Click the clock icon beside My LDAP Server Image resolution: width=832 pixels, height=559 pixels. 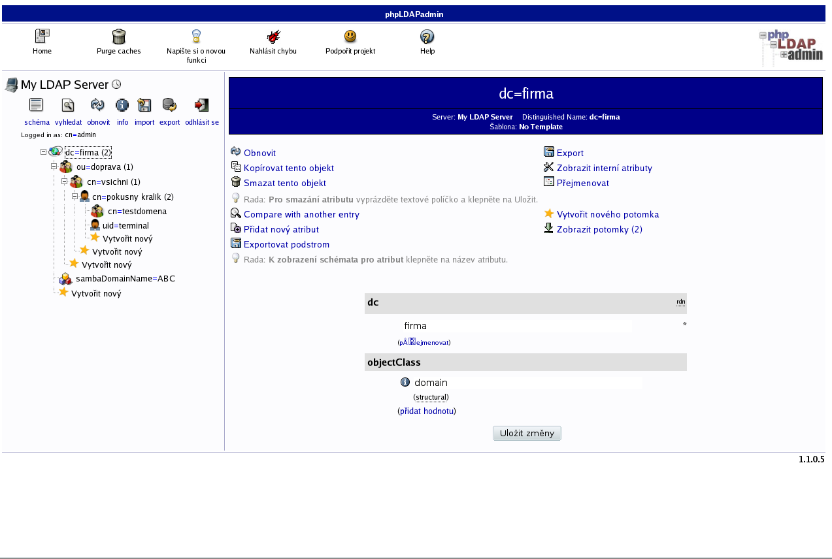pos(116,84)
